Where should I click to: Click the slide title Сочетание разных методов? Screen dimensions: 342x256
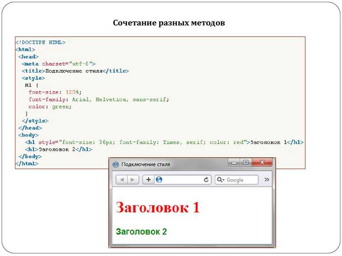169,23
